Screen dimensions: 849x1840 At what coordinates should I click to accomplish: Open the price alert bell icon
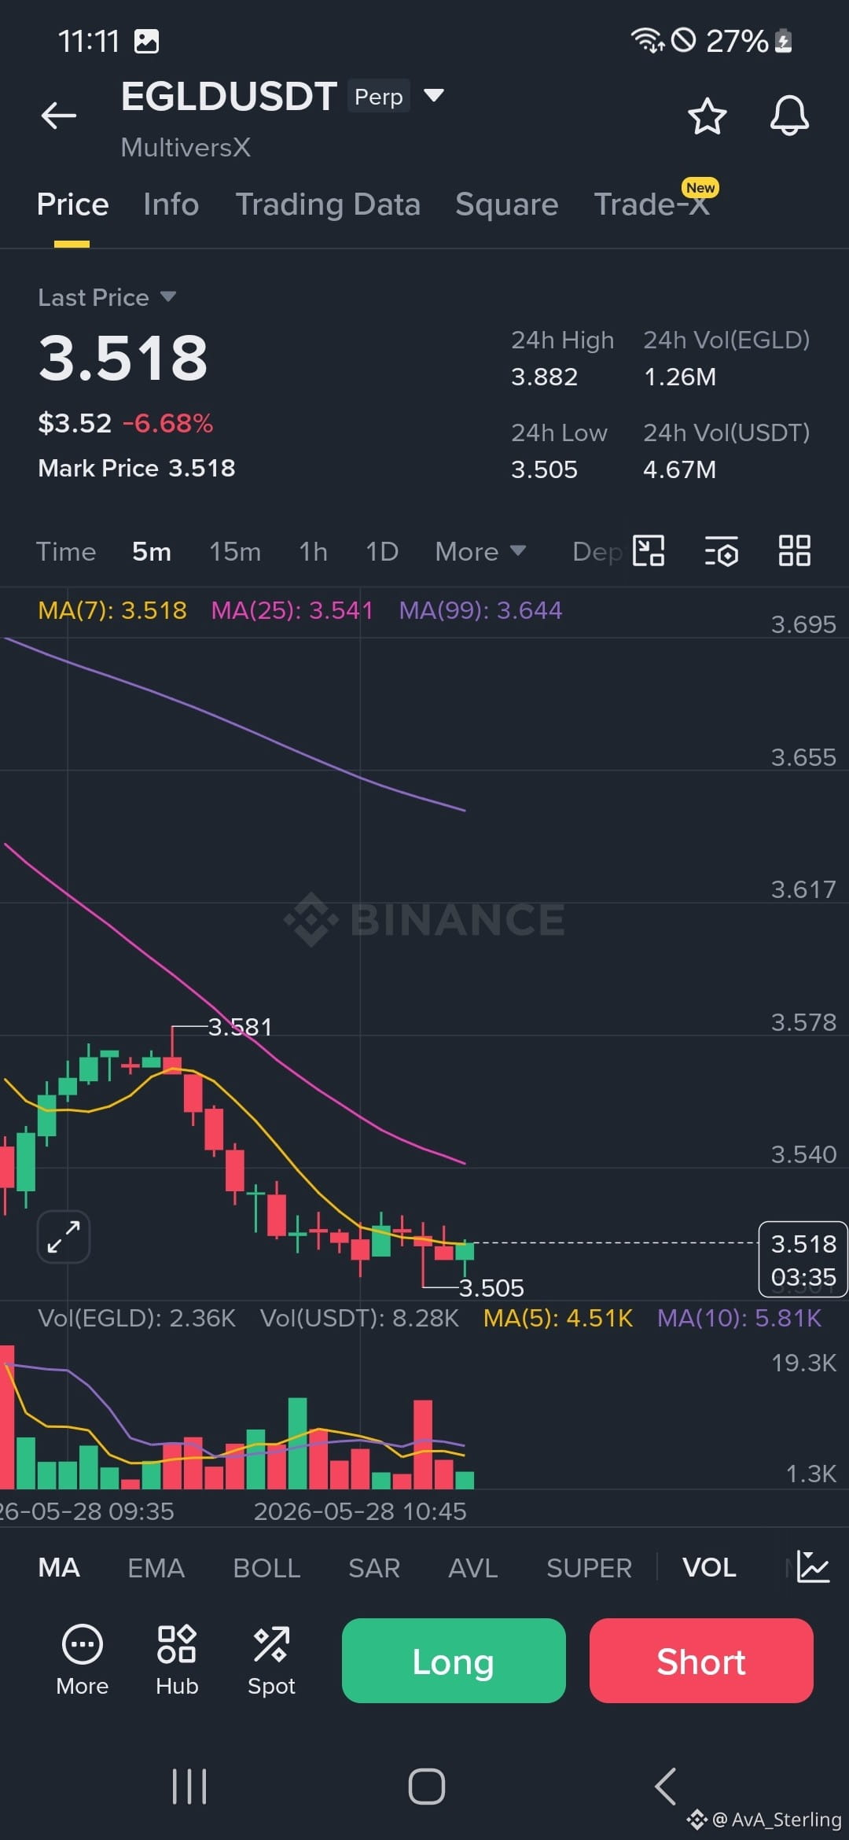789,116
